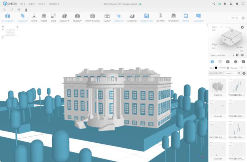This screenshot has width=247, height=162.
Task: Open the Animation tool
Action: tap(173, 17)
